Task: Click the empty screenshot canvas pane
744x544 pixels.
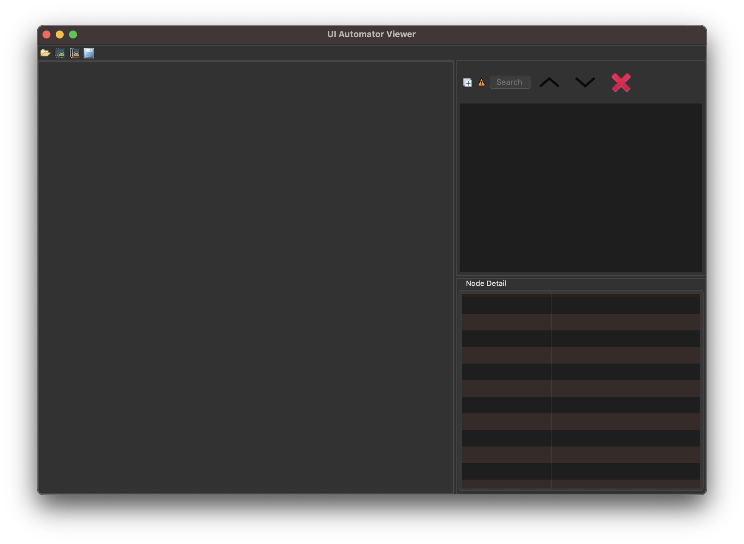Action: click(x=246, y=277)
